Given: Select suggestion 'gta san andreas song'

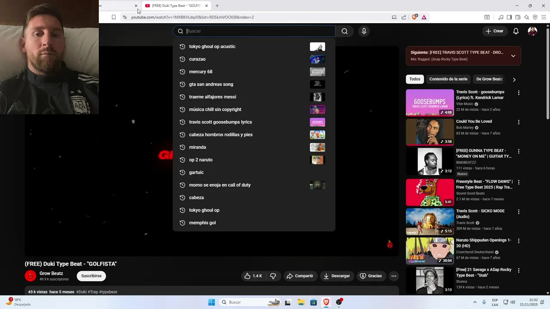Looking at the screenshot, I should click(254, 84).
